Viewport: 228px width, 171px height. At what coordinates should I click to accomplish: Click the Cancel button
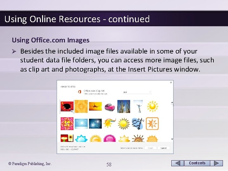coord(164,148)
